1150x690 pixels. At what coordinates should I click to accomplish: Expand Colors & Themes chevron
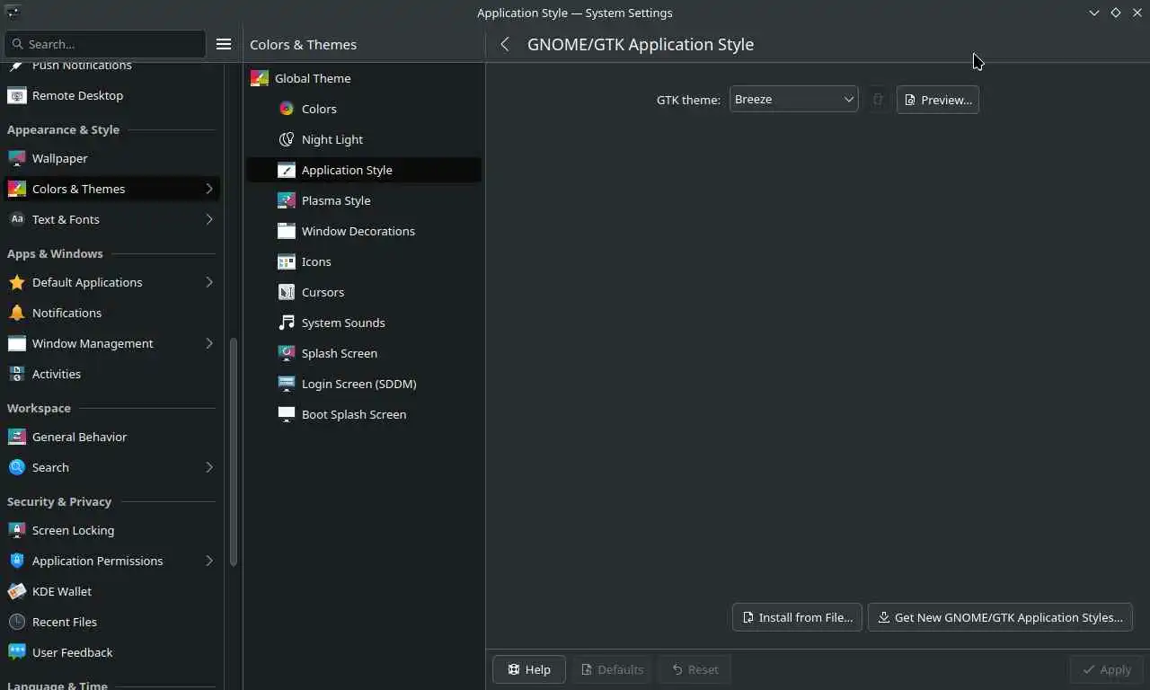208,189
